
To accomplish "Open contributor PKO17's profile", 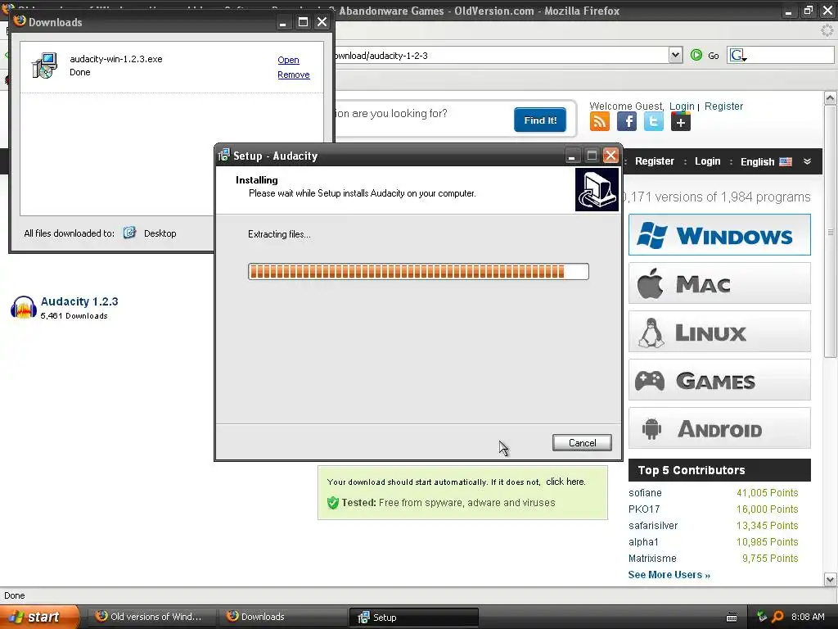I will point(644,509).
